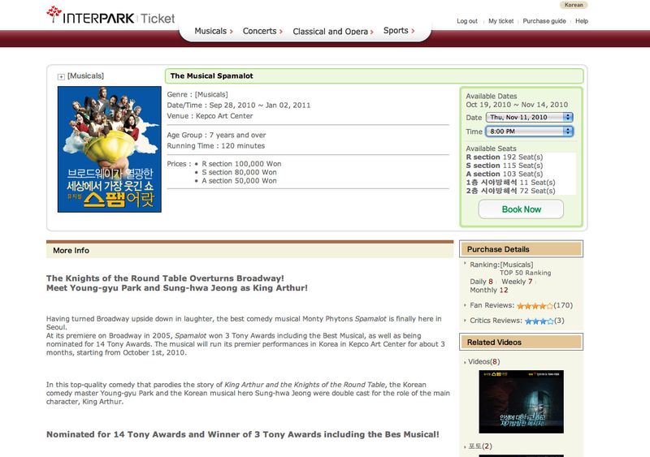This screenshot has height=457, width=650.
Task: Click the Daily ranking value 8
Action: tap(491, 282)
